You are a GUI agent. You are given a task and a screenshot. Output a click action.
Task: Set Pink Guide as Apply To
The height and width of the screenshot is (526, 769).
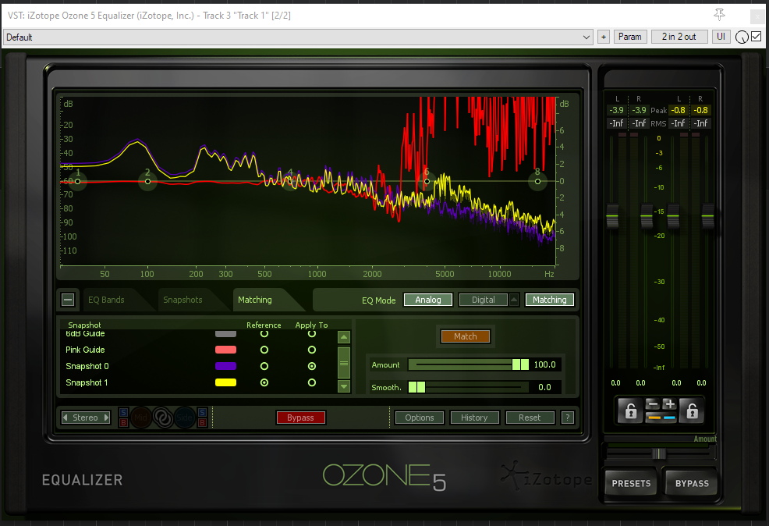(x=312, y=350)
